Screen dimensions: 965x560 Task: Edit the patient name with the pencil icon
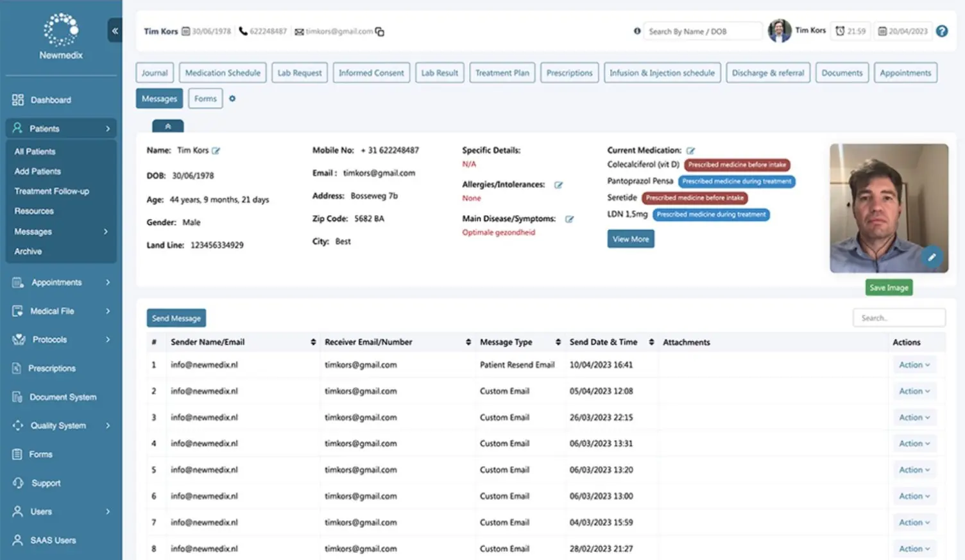click(x=216, y=150)
